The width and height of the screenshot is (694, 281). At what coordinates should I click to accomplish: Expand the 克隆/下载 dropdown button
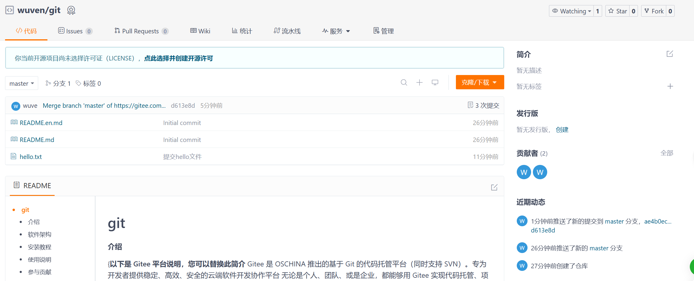(x=480, y=82)
